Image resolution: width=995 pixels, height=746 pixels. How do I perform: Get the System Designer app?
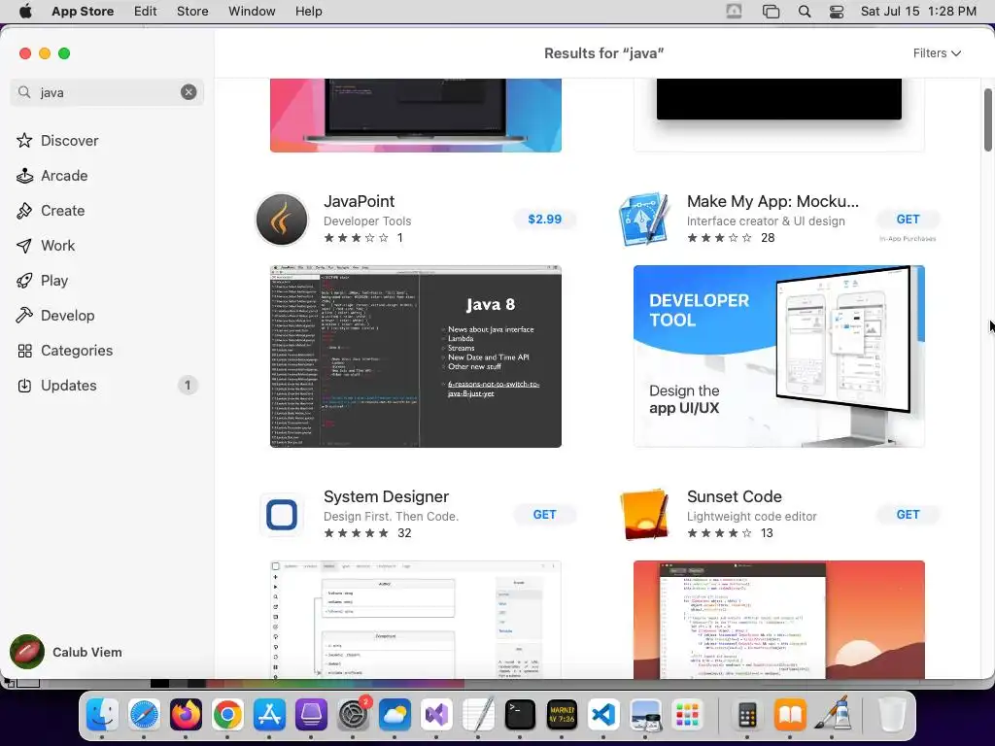pyautogui.click(x=544, y=515)
